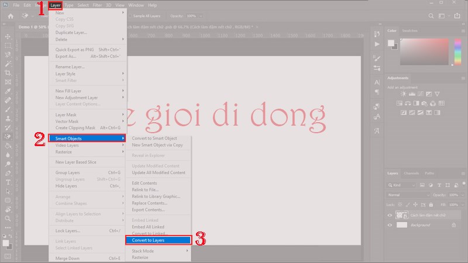Toggle Sample All Layers checkbox
Viewport: 468px width, 263px height.
click(130, 16)
